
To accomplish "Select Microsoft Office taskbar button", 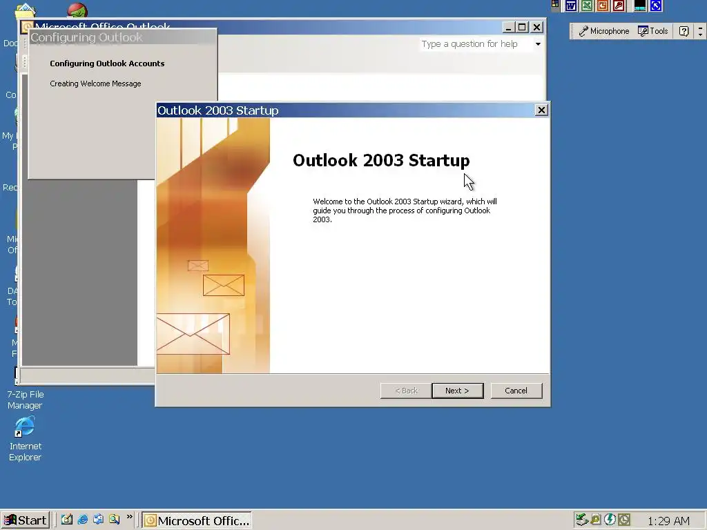I will pyautogui.click(x=197, y=520).
